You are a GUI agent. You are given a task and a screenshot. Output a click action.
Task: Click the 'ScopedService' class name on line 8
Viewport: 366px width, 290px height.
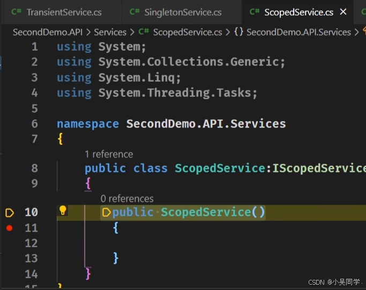220,168
